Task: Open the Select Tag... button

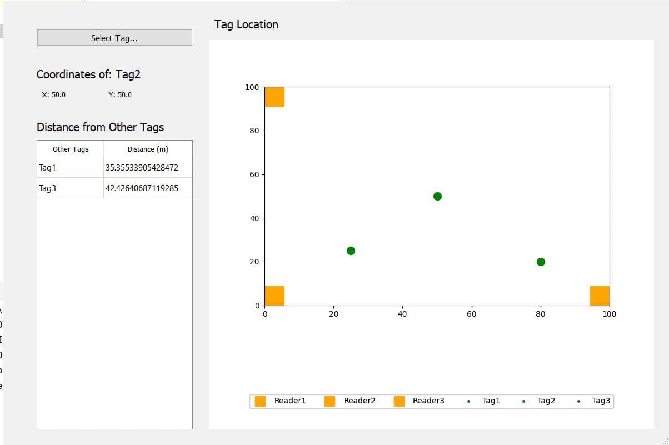Action: tap(114, 38)
